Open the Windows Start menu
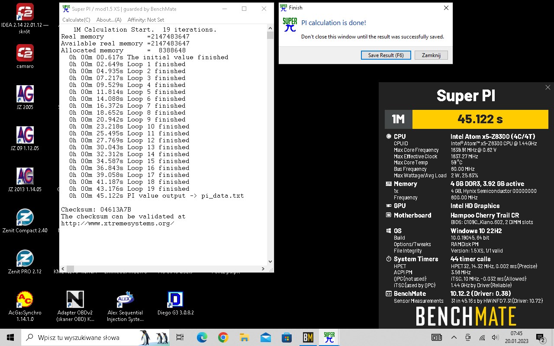 pos(10,337)
